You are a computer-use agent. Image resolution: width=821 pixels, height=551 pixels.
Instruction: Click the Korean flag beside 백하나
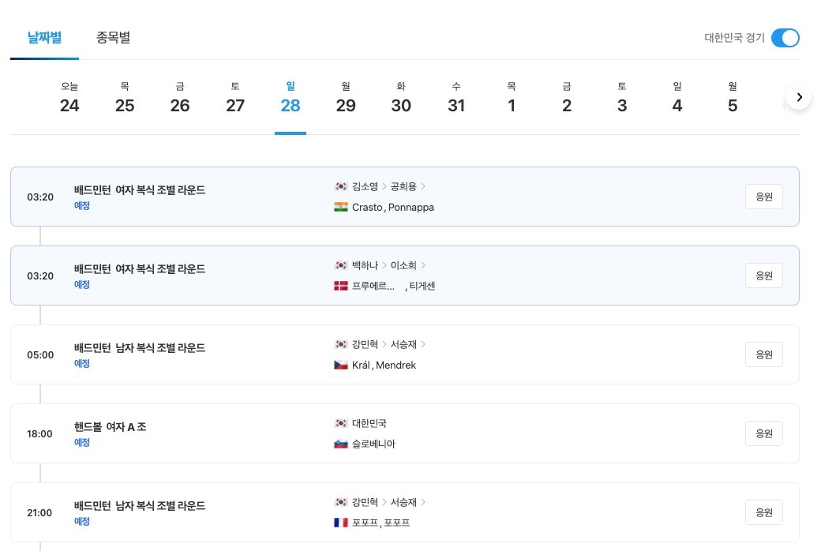coord(341,265)
